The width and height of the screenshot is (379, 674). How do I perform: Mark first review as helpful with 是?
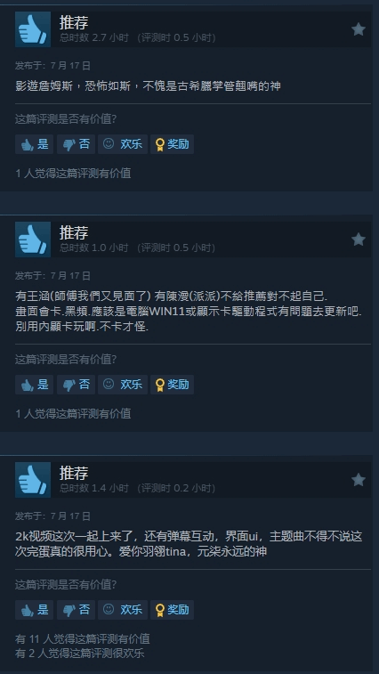click(x=35, y=144)
